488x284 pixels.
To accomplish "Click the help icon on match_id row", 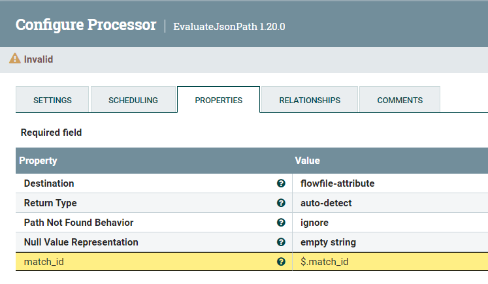I will (281, 262).
